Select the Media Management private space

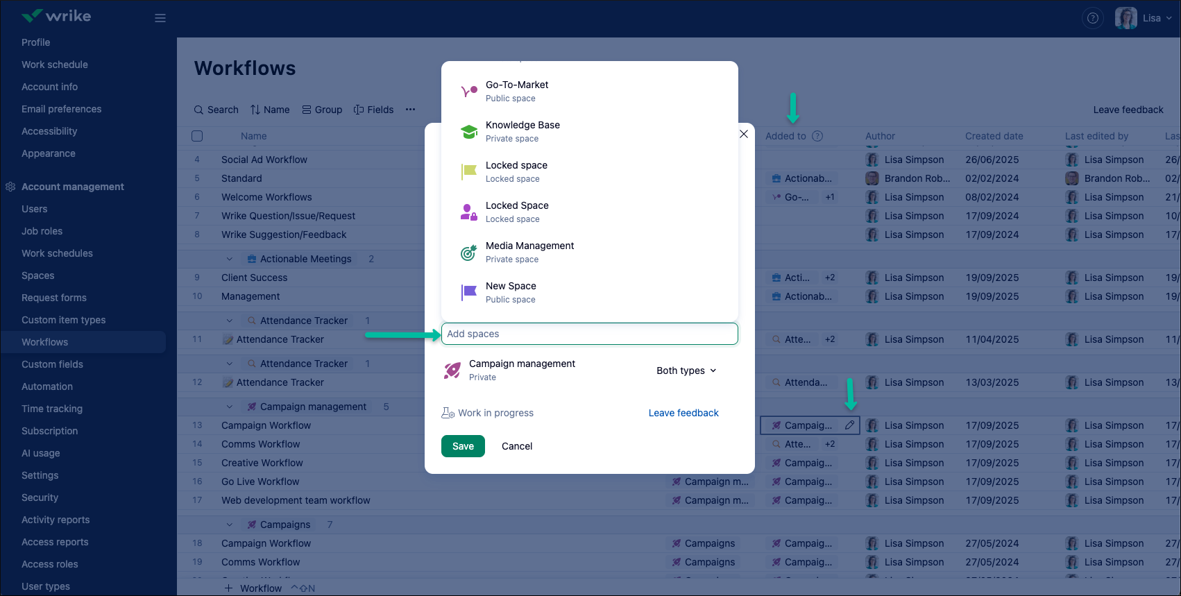click(x=590, y=252)
